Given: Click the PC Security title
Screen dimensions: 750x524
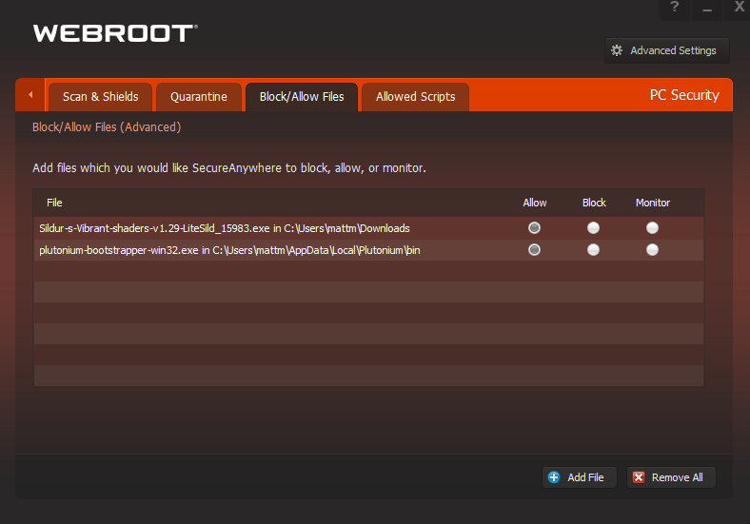Looking at the screenshot, I should [684, 95].
